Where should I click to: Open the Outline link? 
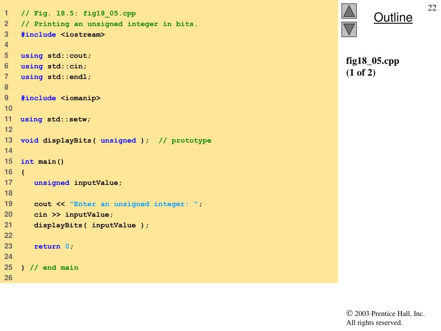tap(393, 17)
